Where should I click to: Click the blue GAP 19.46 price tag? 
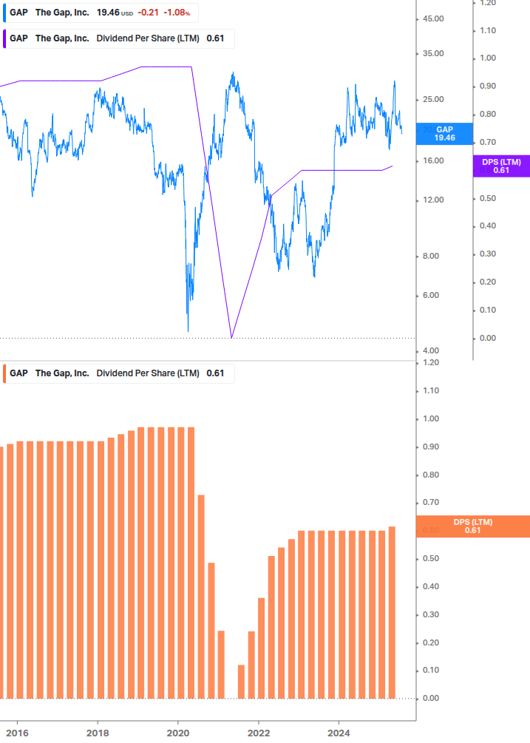(444, 134)
